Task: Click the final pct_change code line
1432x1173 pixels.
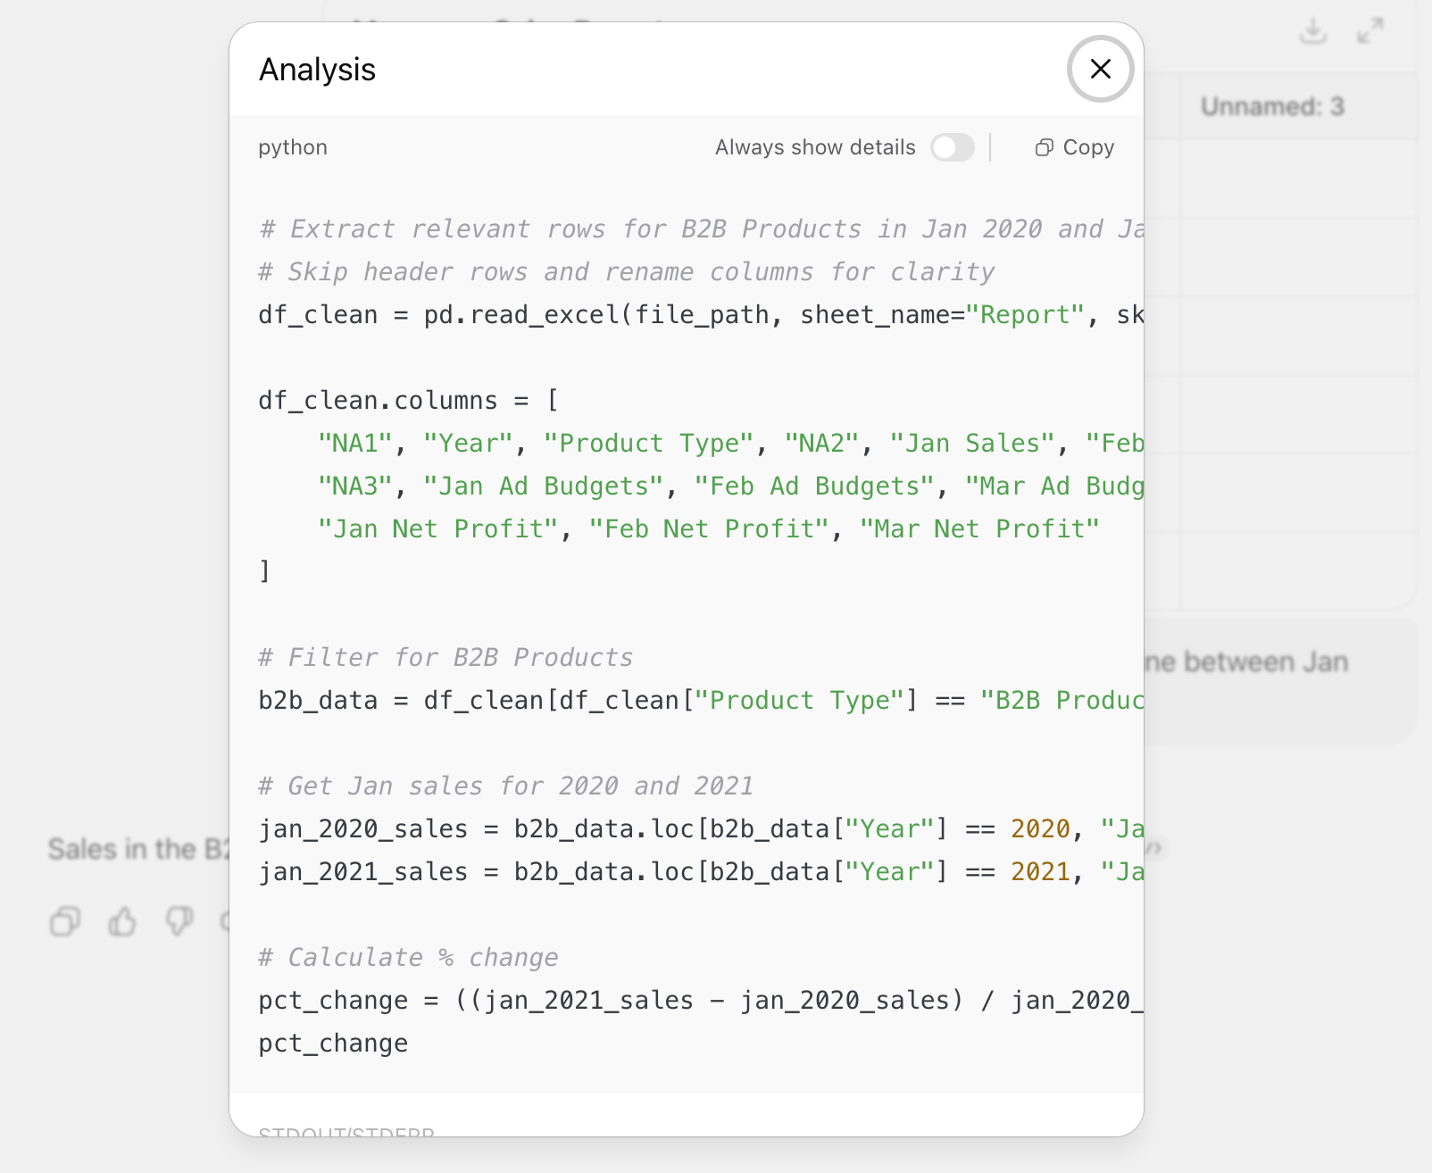Action: click(x=333, y=1044)
